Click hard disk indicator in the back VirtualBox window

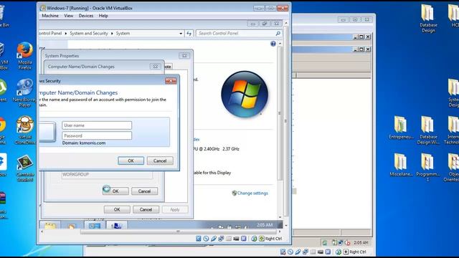283,252
